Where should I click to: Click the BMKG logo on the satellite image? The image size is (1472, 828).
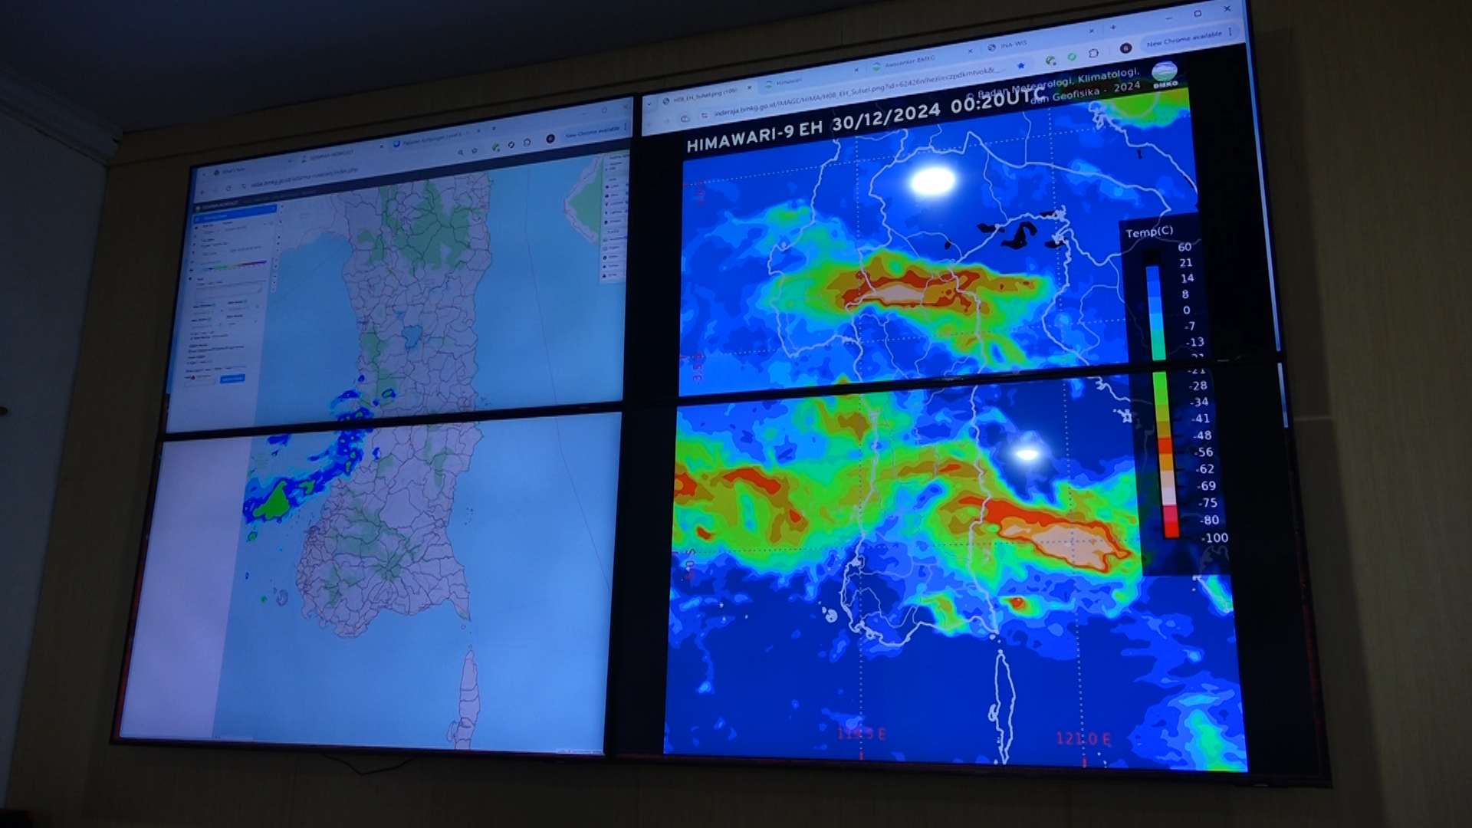[1165, 74]
